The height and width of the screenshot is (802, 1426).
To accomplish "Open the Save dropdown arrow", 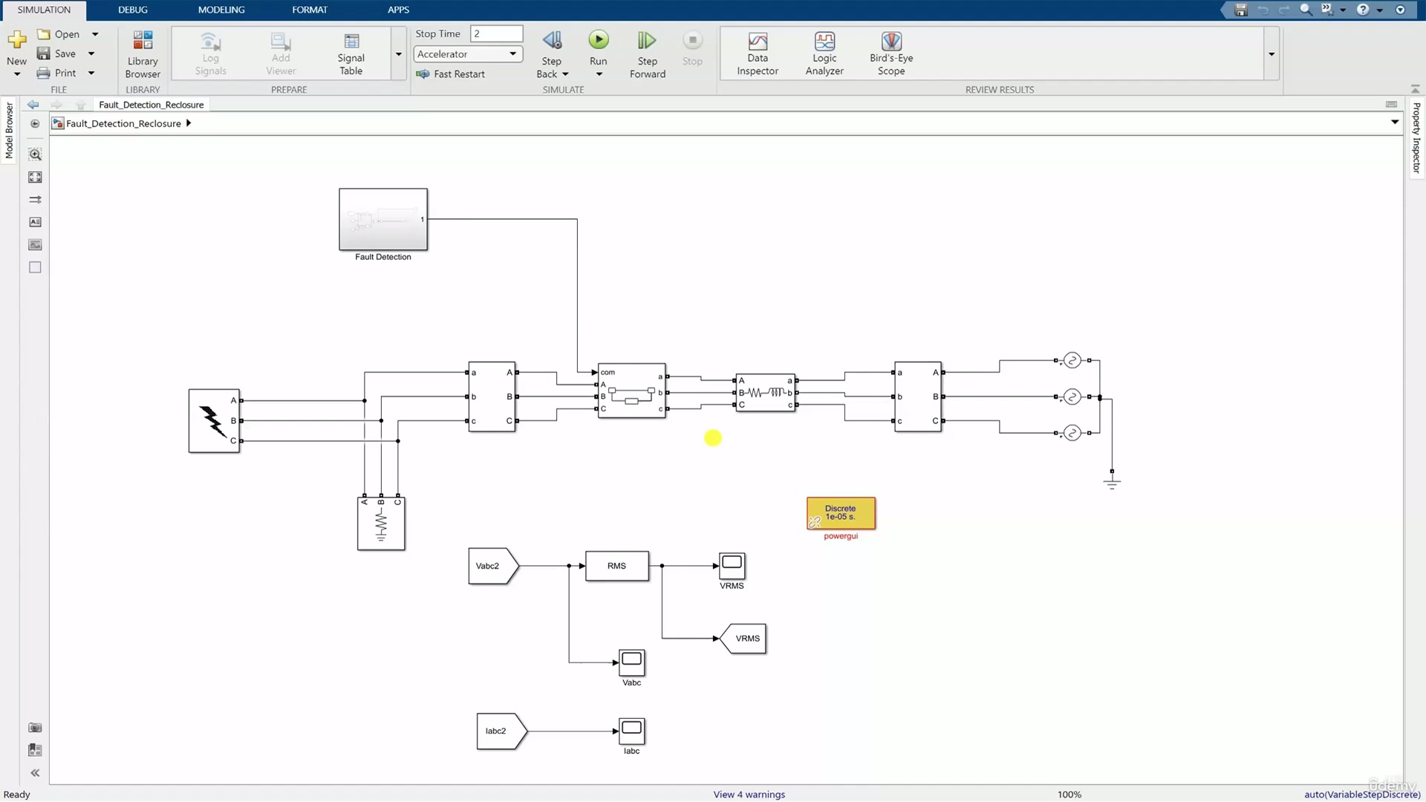I will tap(91, 53).
